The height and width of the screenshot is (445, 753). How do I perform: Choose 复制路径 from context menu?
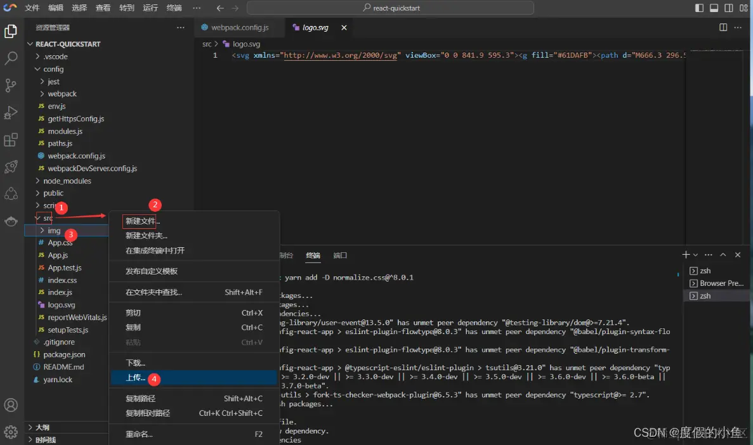point(194,399)
